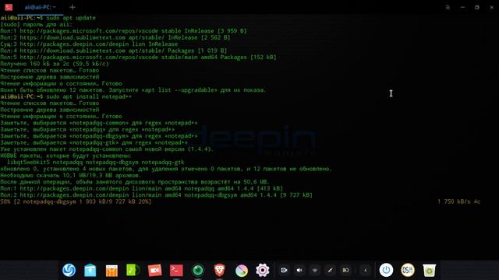Image resolution: width=499 pixels, height=280 pixels.
Task: Click the terminal app icon in title bar
Action: point(9,7)
